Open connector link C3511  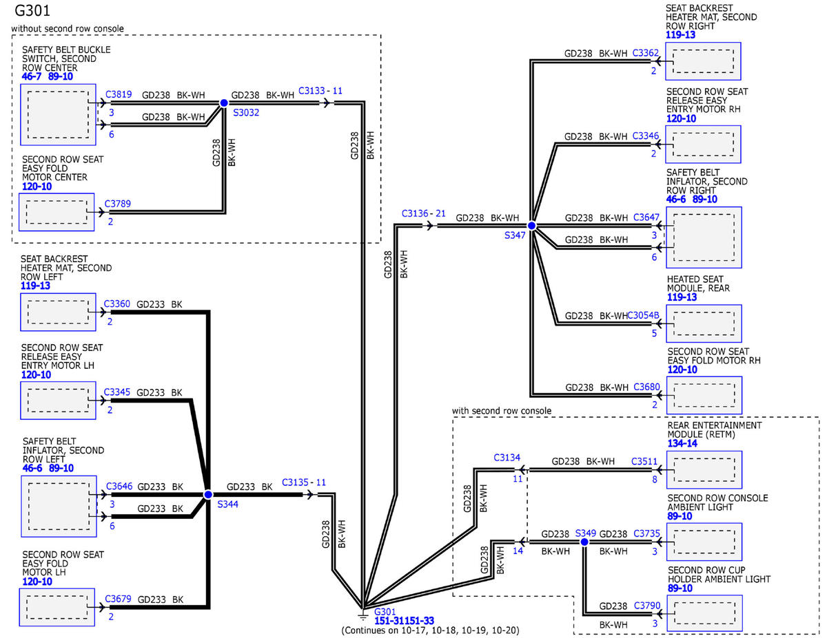pos(645,462)
